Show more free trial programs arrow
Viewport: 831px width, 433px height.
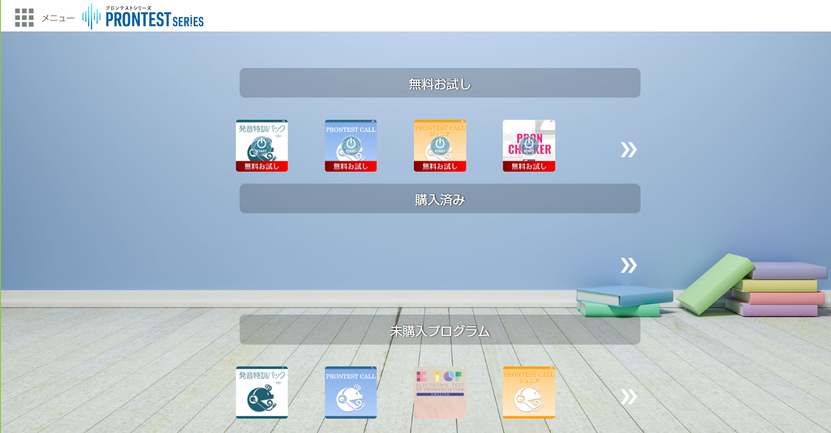(x=628, y=150)
